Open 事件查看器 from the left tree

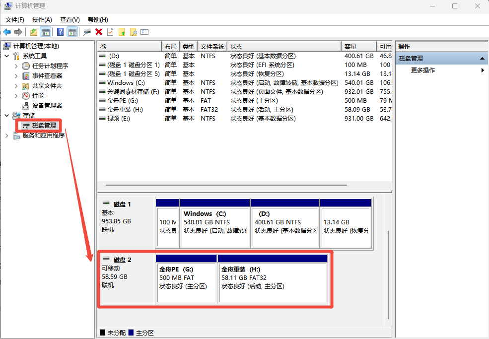tap(47, 75)
